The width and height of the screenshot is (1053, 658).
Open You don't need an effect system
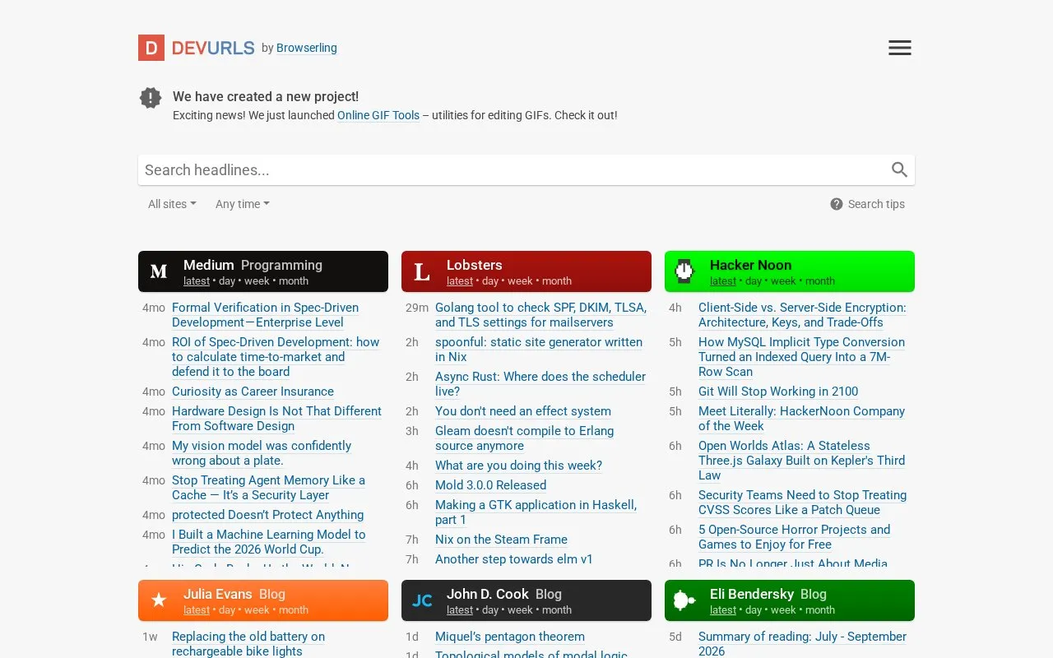coord(523,411)
